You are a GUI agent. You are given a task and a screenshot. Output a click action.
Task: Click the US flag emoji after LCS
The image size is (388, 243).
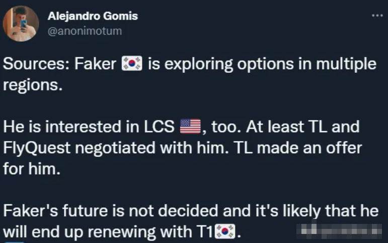pyautogui.click(x=190, y=127)
